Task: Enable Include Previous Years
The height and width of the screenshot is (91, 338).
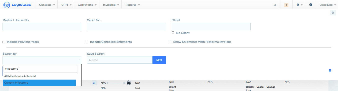Action: (4, 42)
